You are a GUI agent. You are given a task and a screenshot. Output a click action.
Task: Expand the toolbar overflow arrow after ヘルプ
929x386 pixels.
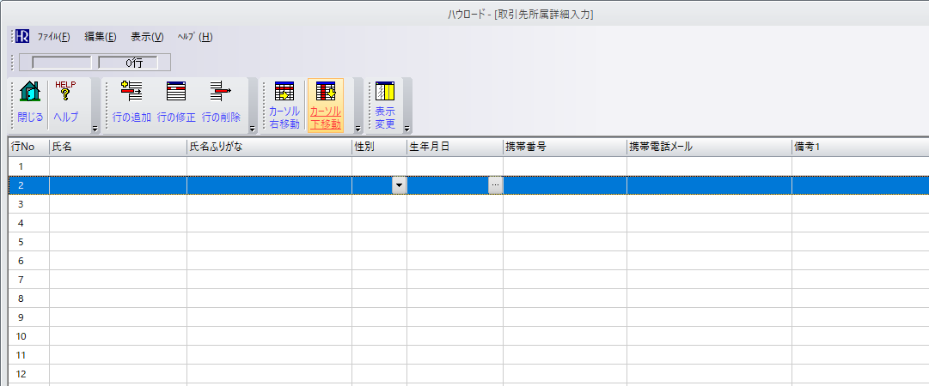tap(94, 129)
